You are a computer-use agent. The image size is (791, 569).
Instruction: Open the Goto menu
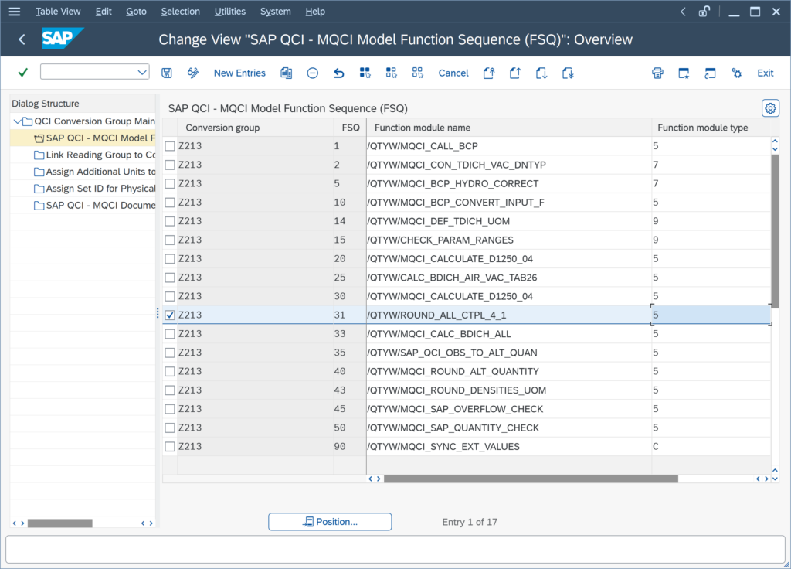(x=136, y=11)
